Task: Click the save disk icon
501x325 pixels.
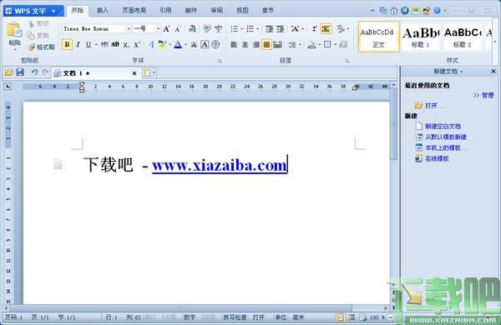Action: click(20, 72)
